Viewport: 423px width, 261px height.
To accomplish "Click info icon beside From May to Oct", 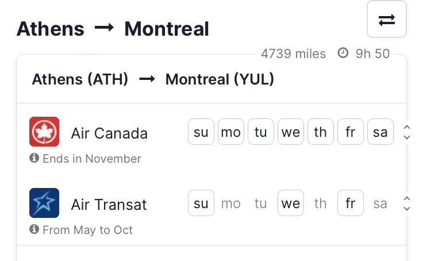I will coord(34,229).
